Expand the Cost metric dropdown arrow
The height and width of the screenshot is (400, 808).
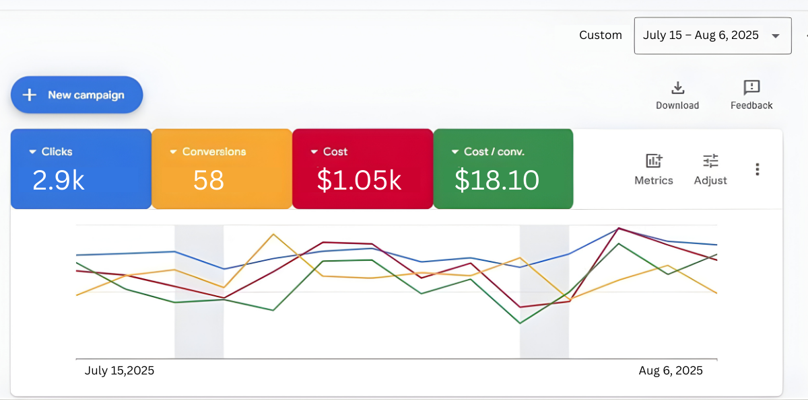tap(314, 153)
